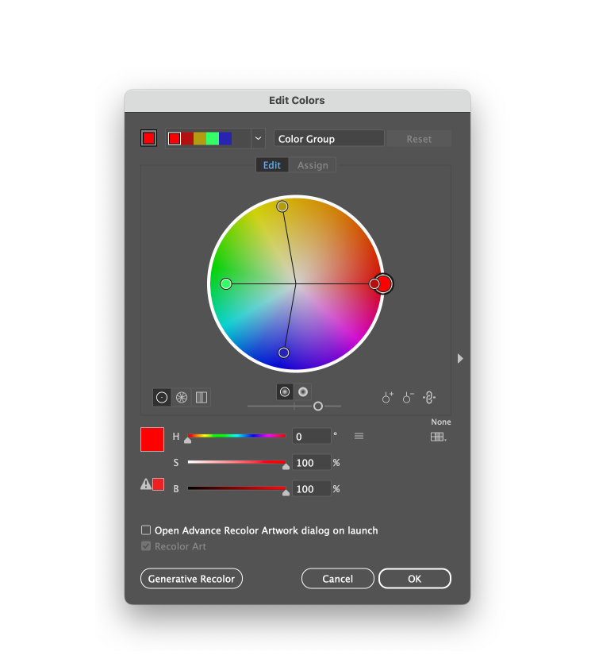The width and height of the screenshot is (595, 659).
Task: Click the Generative Recolor button
Action: [191, 579]
